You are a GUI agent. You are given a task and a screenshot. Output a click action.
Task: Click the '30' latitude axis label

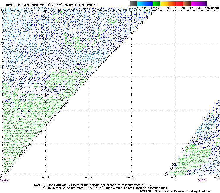(x=2, y=10)
